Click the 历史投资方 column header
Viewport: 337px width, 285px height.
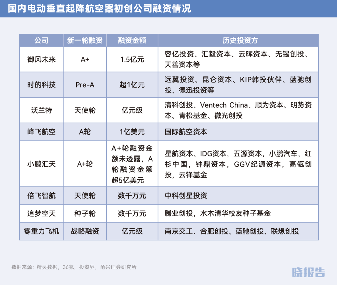pos(238,41)
